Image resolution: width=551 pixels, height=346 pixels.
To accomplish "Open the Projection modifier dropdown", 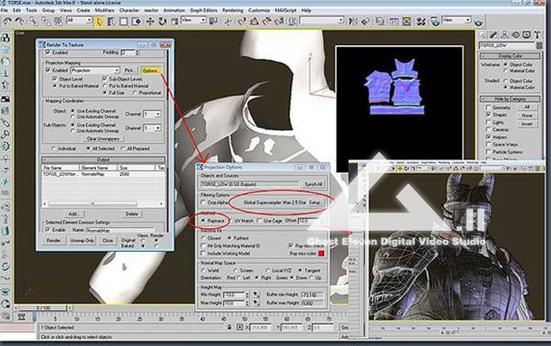I will point(96,70).
